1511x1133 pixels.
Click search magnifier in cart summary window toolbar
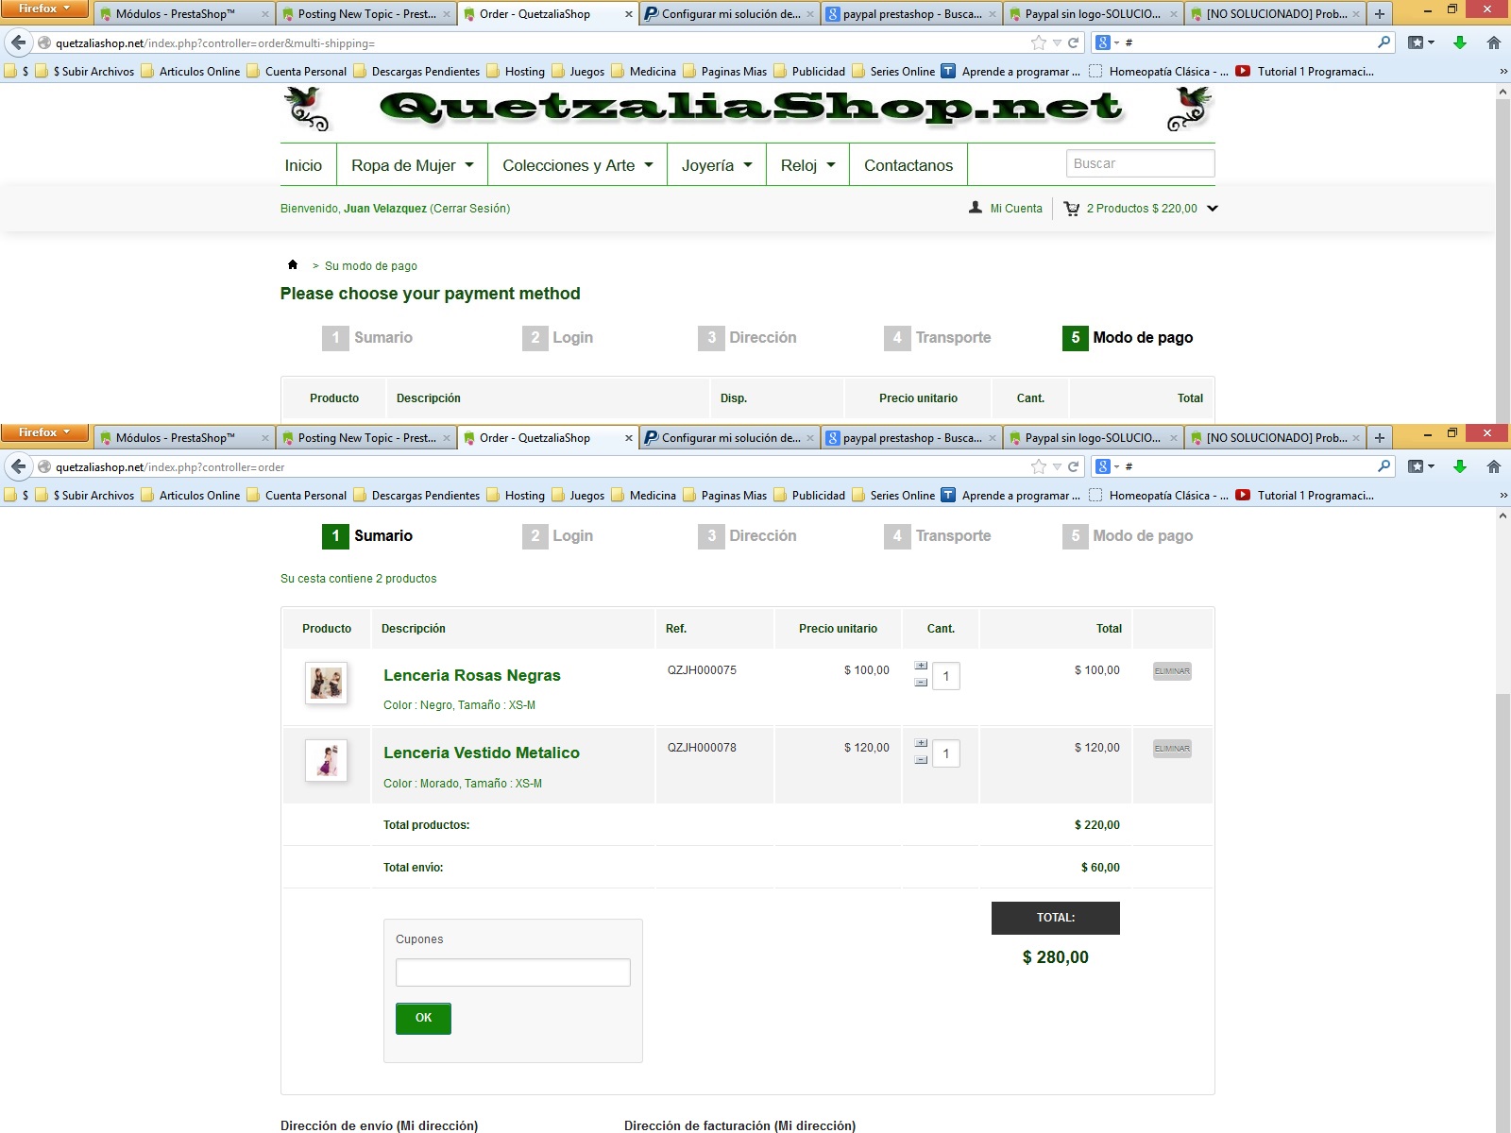[x=1384, y=466]
